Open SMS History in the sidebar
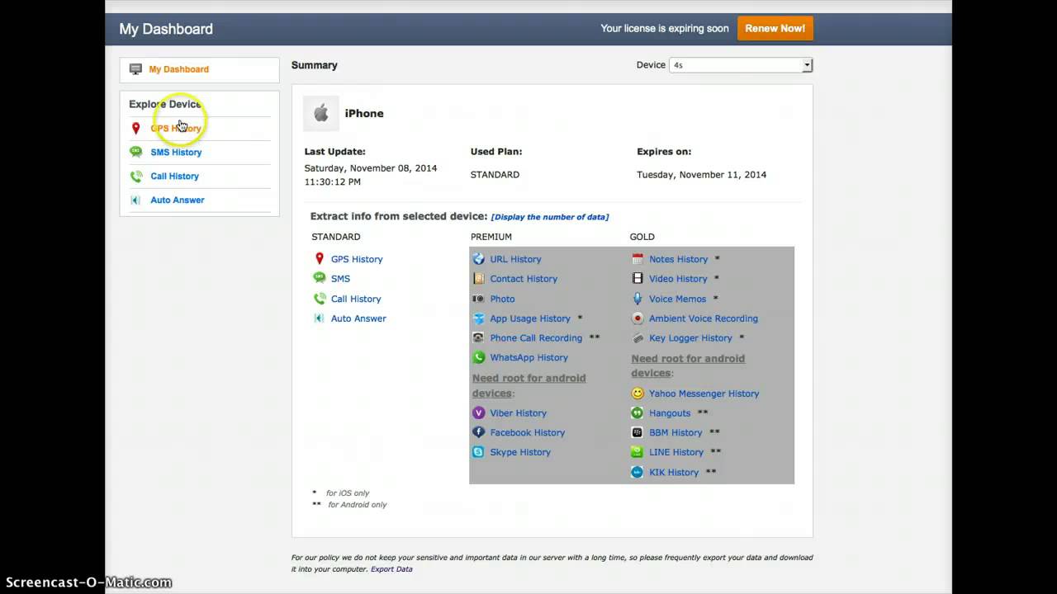Viewport: 1057px width, 594px height. pos(176,152)
